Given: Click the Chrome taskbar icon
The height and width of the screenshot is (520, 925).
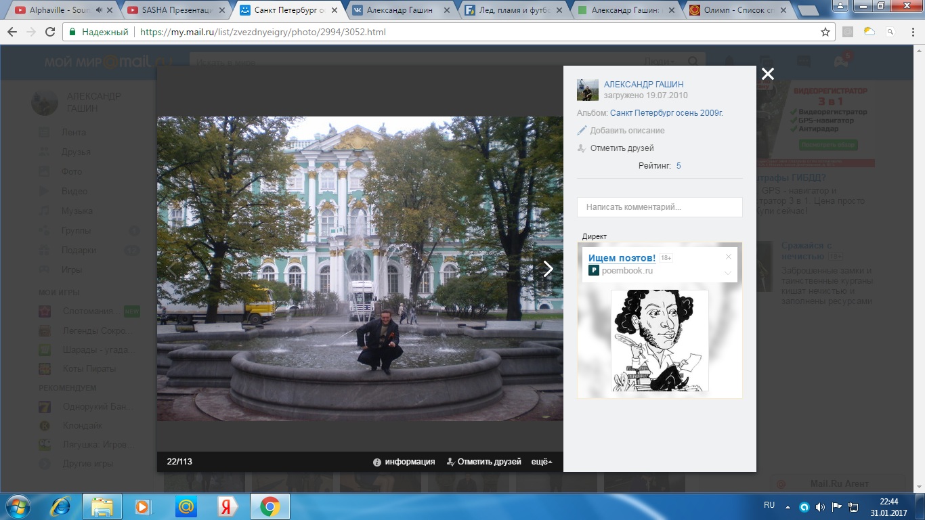Looking at the screenshot, I should click(x=270, y=506).
